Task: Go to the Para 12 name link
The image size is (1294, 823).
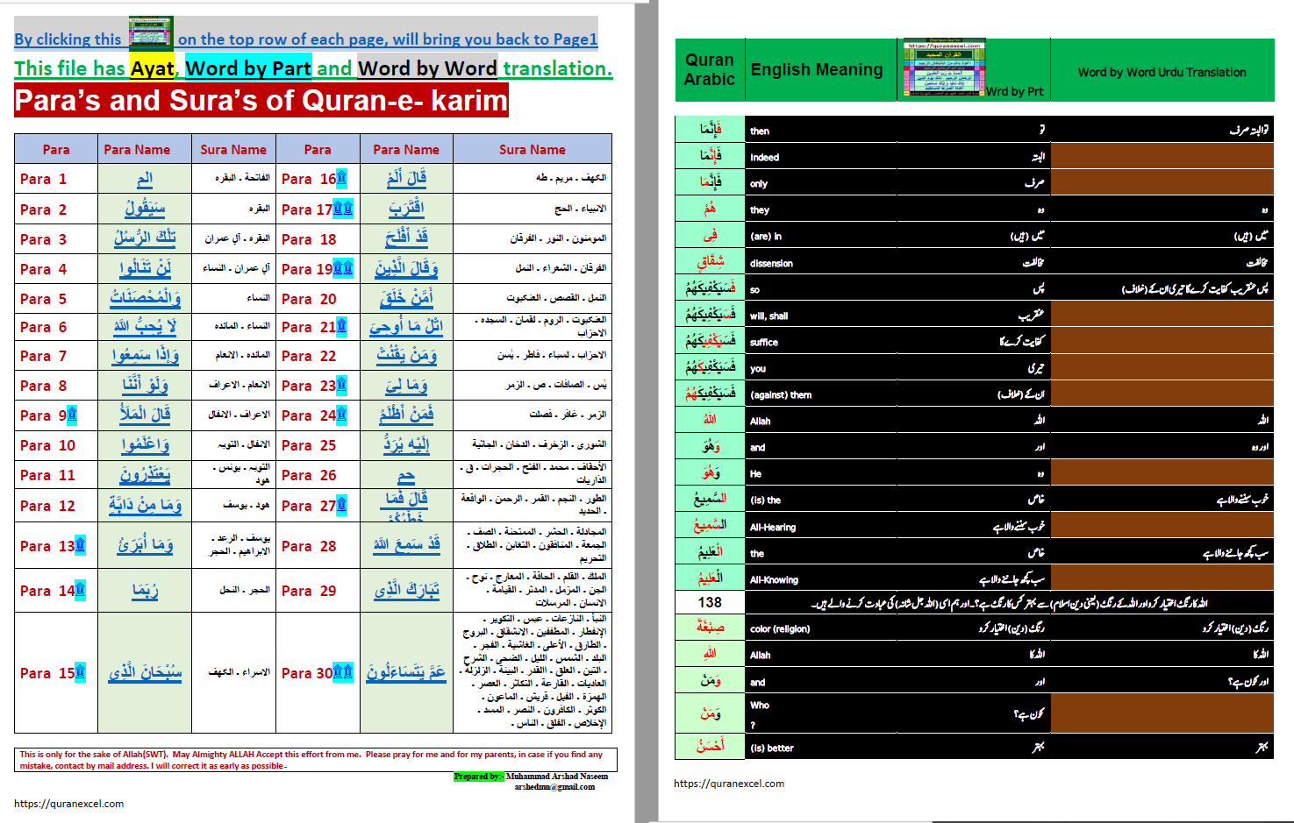Action: point(145,505)
